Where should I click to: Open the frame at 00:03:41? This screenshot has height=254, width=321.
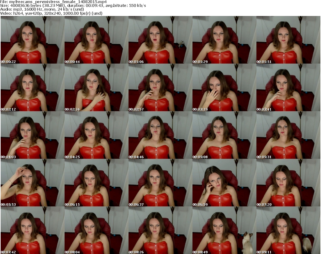point(288,87)
